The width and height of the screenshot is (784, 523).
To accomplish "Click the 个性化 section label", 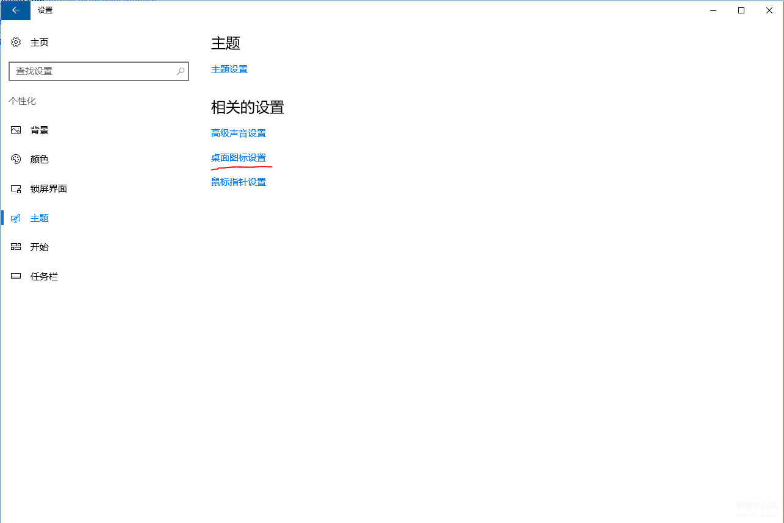I will 23,101.
